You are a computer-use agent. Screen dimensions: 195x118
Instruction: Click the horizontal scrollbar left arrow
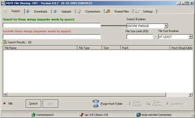(x=5, y=95)
